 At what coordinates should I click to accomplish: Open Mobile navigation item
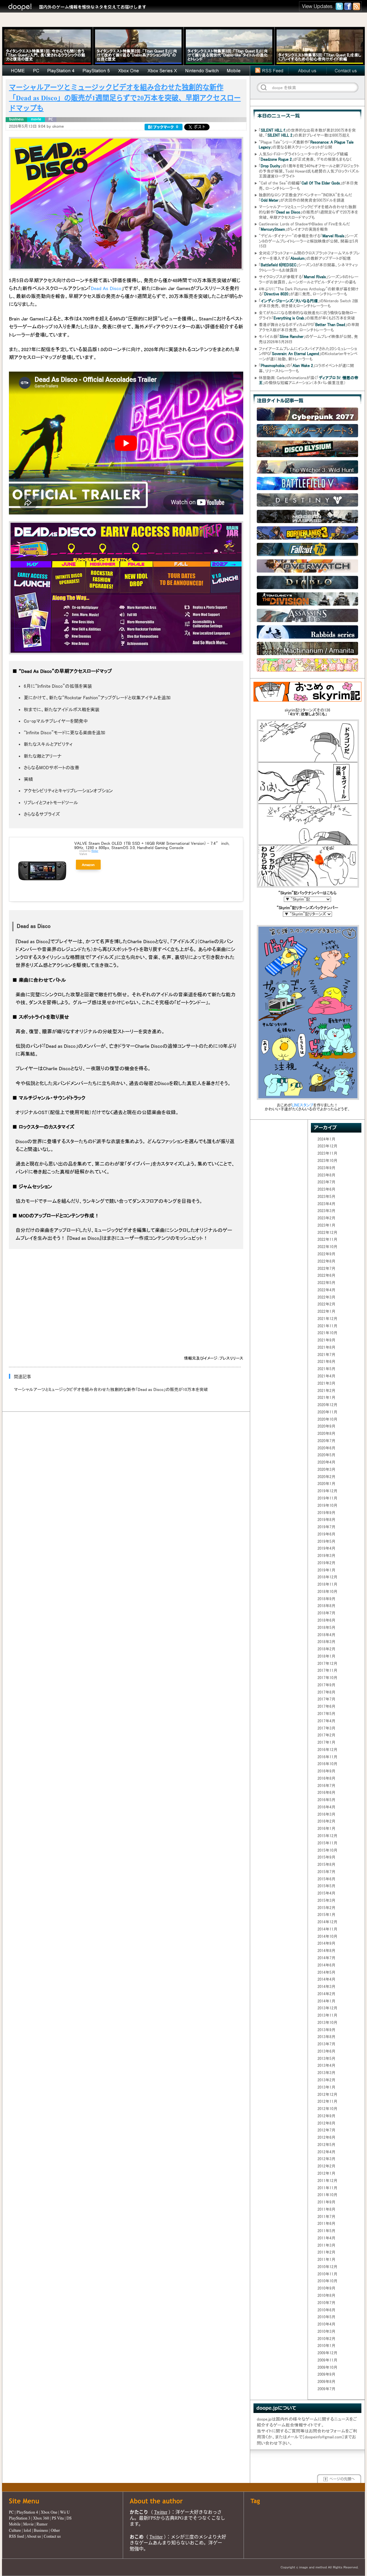pyautogui.click(x=233, y=71)
